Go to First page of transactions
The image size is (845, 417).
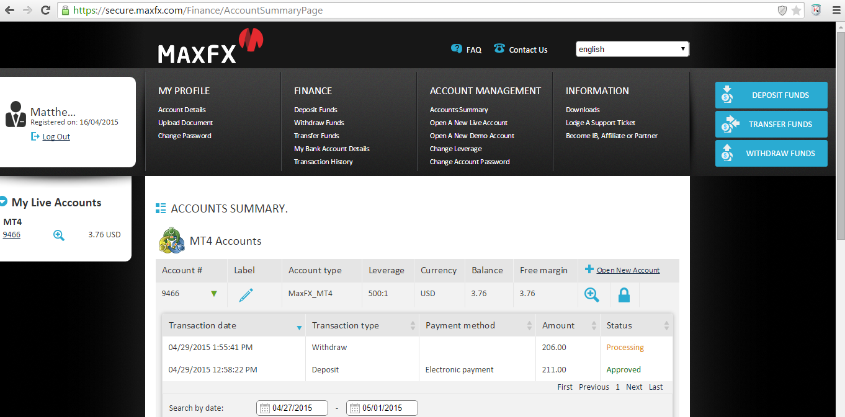(x=565, y=387)
